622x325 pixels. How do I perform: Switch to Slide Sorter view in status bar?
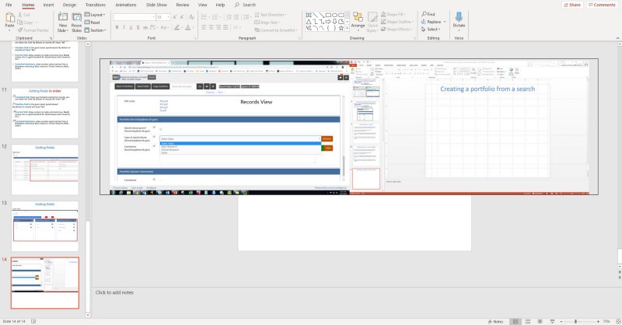point(529,320)
